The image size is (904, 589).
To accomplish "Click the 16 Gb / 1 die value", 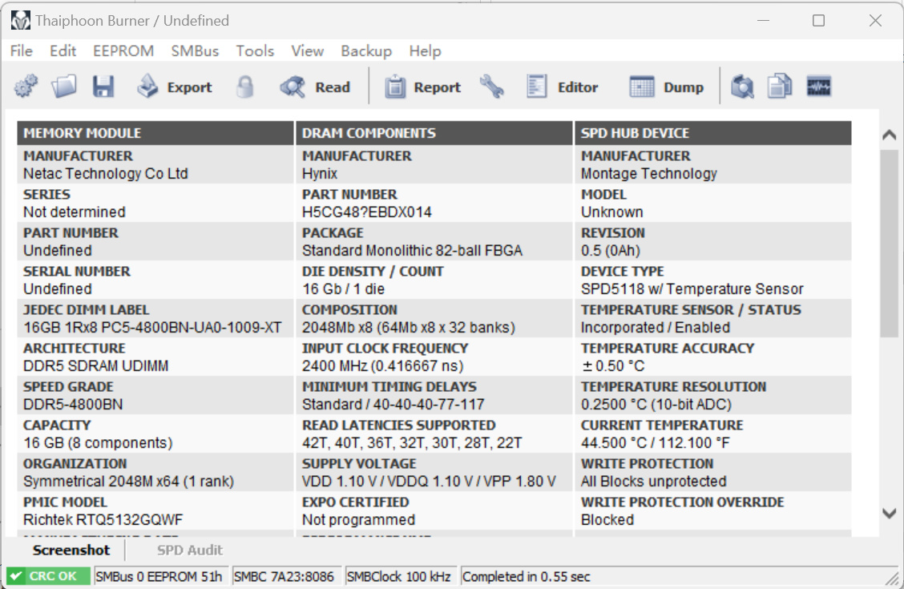I will (x=343, y=288).
